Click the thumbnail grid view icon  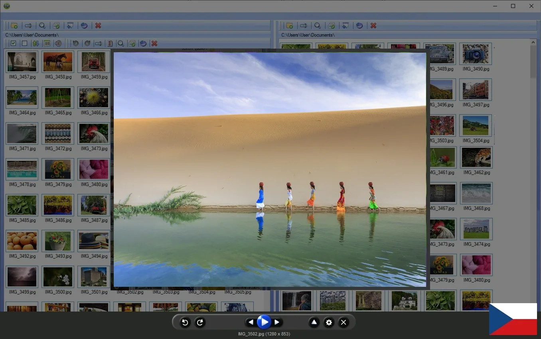pos(47,43)
